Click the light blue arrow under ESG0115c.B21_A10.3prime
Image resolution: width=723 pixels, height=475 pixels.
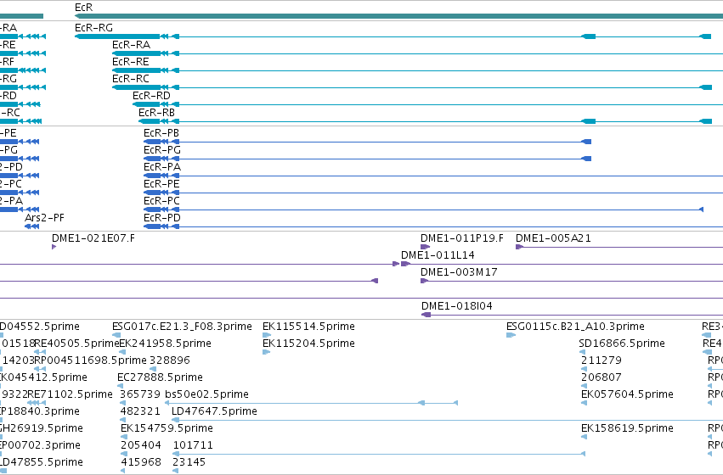click(511, 336)
